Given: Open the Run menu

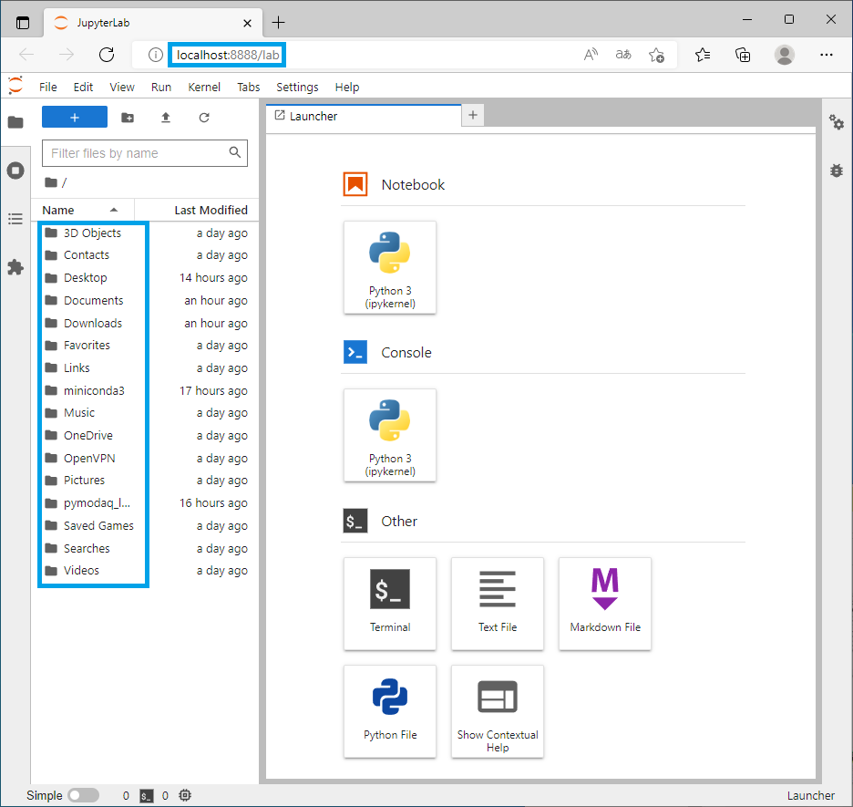Looking at the screenshot, I should [x=161, y=87].
